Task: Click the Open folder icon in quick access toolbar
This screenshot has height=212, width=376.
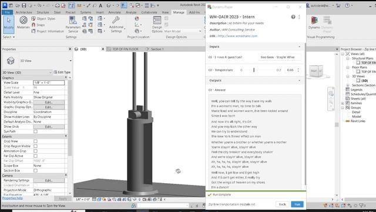Action: [18, 5]
